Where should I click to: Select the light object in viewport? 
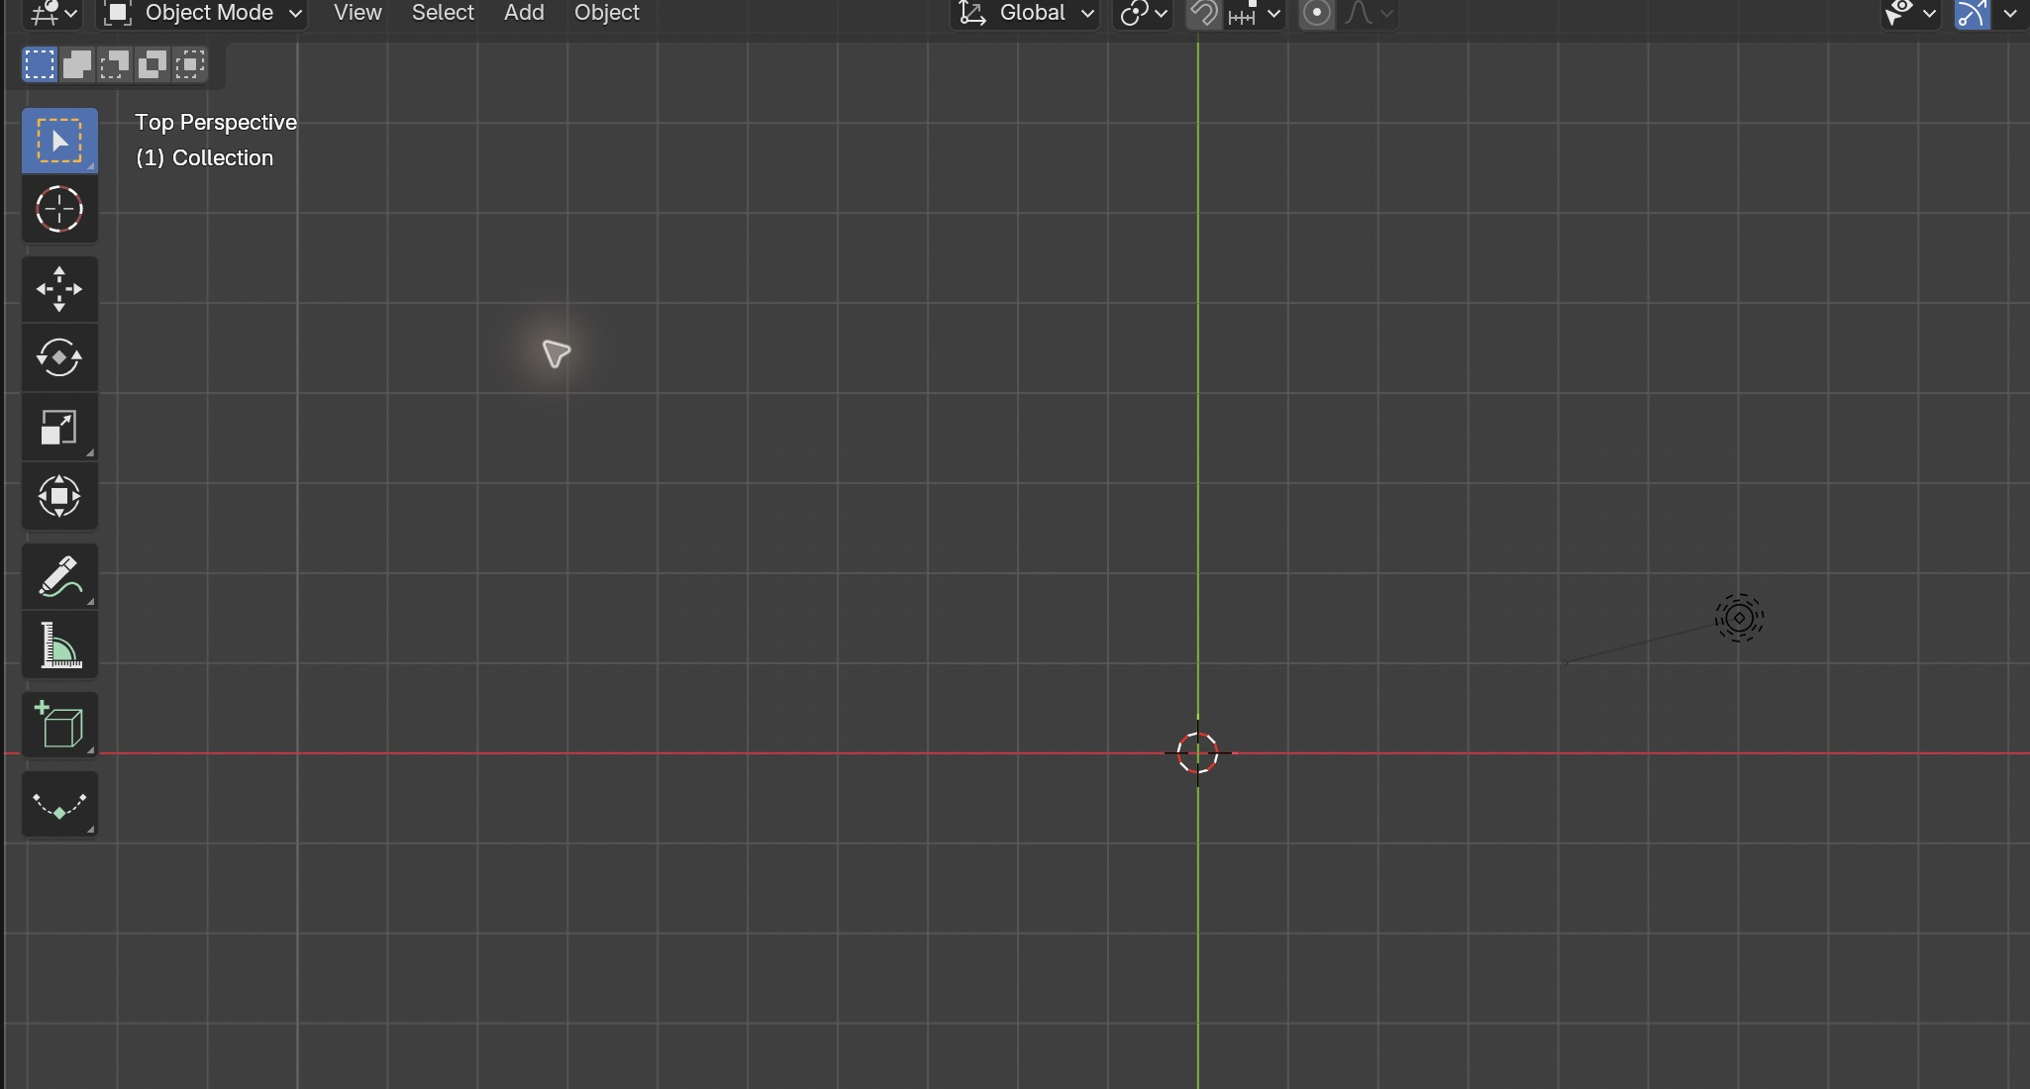pyautogui.click(x=1739, y=618)
